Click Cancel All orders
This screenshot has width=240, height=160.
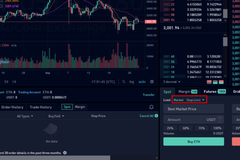click(147, 116)
